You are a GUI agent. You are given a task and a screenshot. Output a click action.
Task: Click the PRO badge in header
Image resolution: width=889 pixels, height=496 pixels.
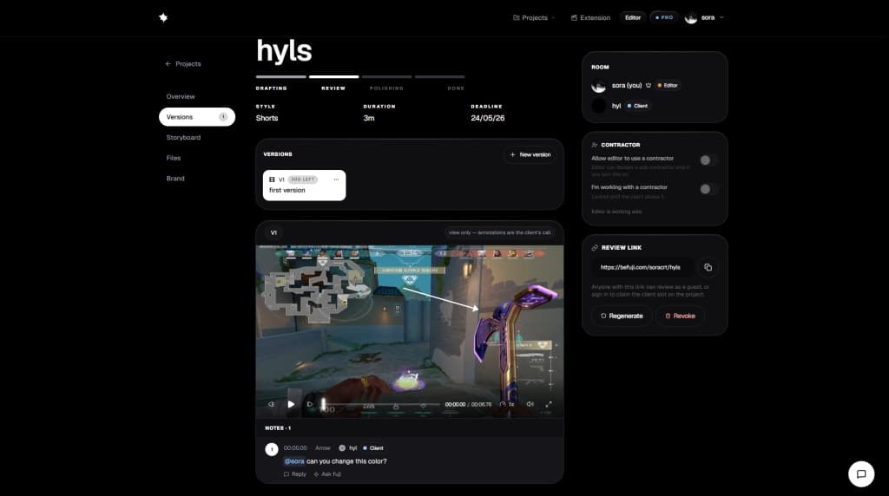(x=664, y=17)
